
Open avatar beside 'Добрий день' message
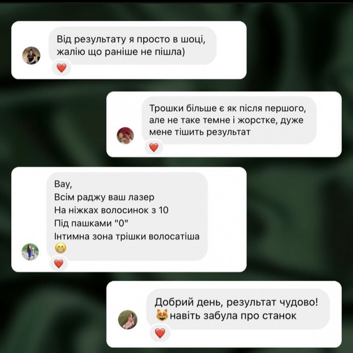pos(128,320)
